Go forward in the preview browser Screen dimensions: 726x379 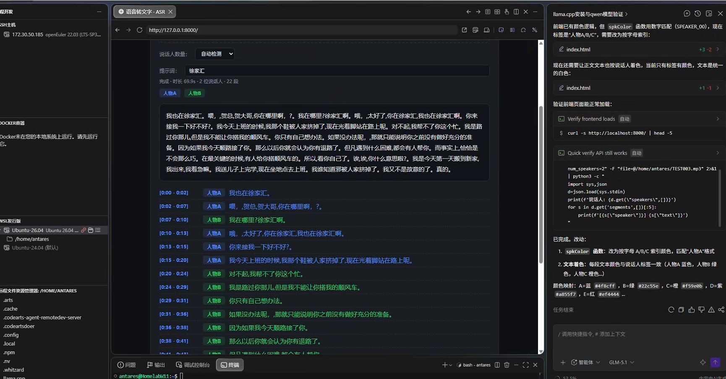[x=128, y=30]
